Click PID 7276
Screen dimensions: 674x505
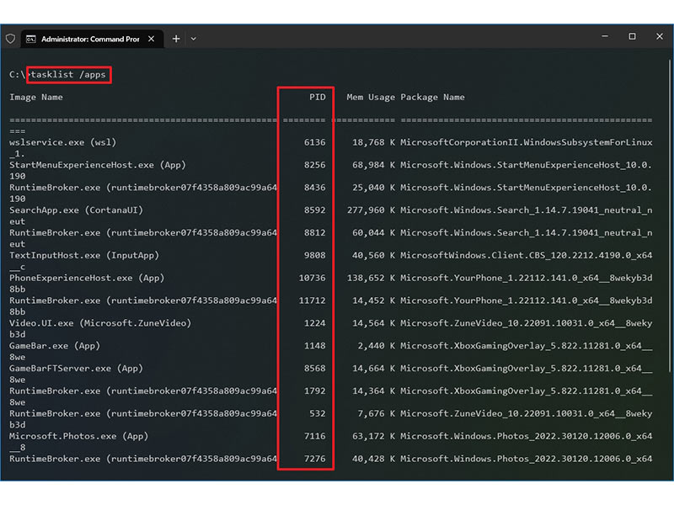pos(314,459)
